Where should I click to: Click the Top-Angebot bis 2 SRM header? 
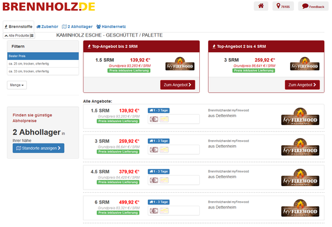tap(142, 47)
